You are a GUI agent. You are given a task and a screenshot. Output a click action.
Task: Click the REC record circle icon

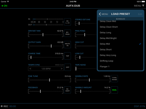2,106
